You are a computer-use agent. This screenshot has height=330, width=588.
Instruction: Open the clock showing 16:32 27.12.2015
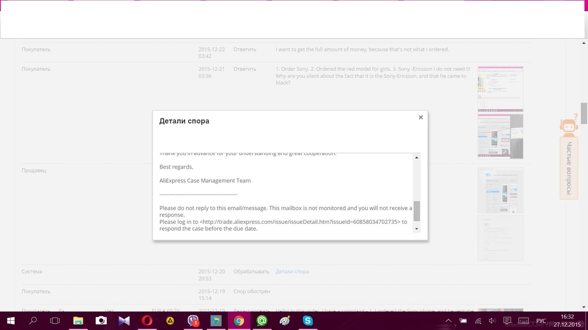567,321
